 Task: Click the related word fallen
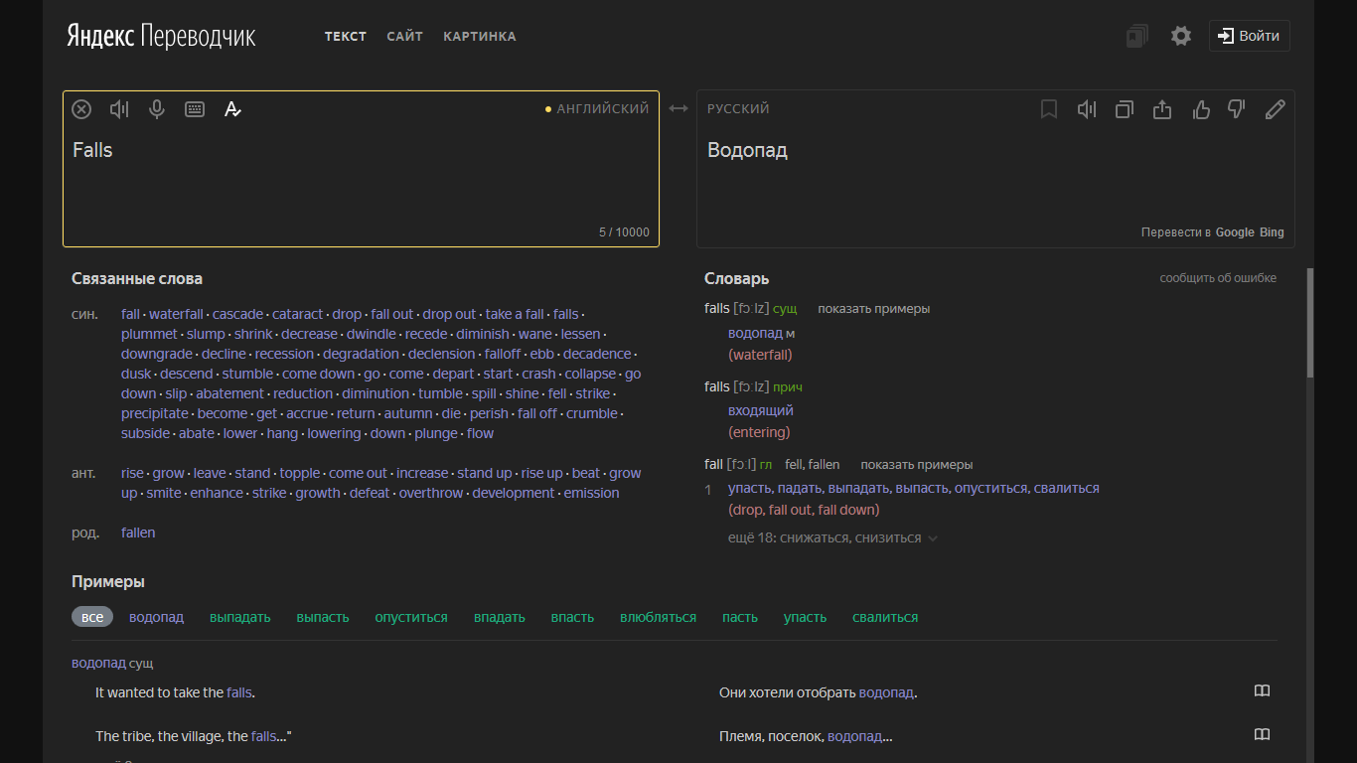pyautogui.click(x=138, y=533)
